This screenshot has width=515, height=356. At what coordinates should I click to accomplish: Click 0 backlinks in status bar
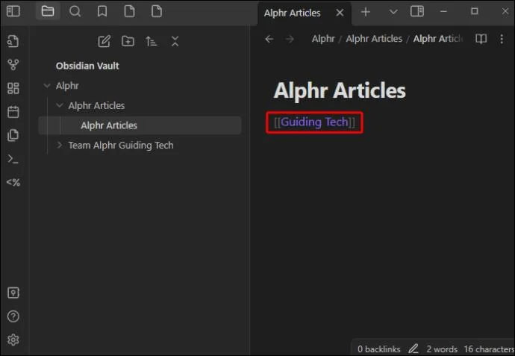click(x=378, y=349)
